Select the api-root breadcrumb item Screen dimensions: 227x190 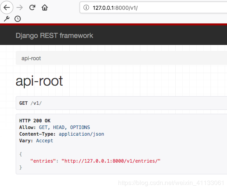pos(31,58)
